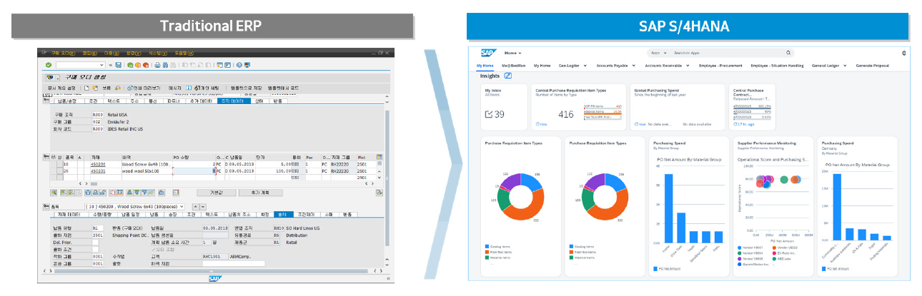Click the user profile icon at S/4HANA top right
The width and height of the screenshot is (922, 296).
(903, 53)
